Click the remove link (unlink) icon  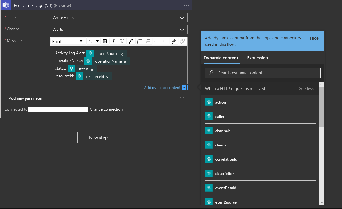tap(182, 41)
